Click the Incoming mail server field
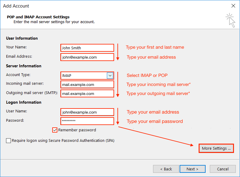 coord(87,85)
